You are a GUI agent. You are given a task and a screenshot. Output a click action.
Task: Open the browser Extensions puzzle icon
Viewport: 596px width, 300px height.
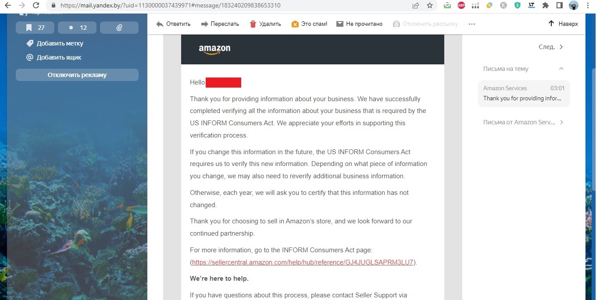click(546, 6)
